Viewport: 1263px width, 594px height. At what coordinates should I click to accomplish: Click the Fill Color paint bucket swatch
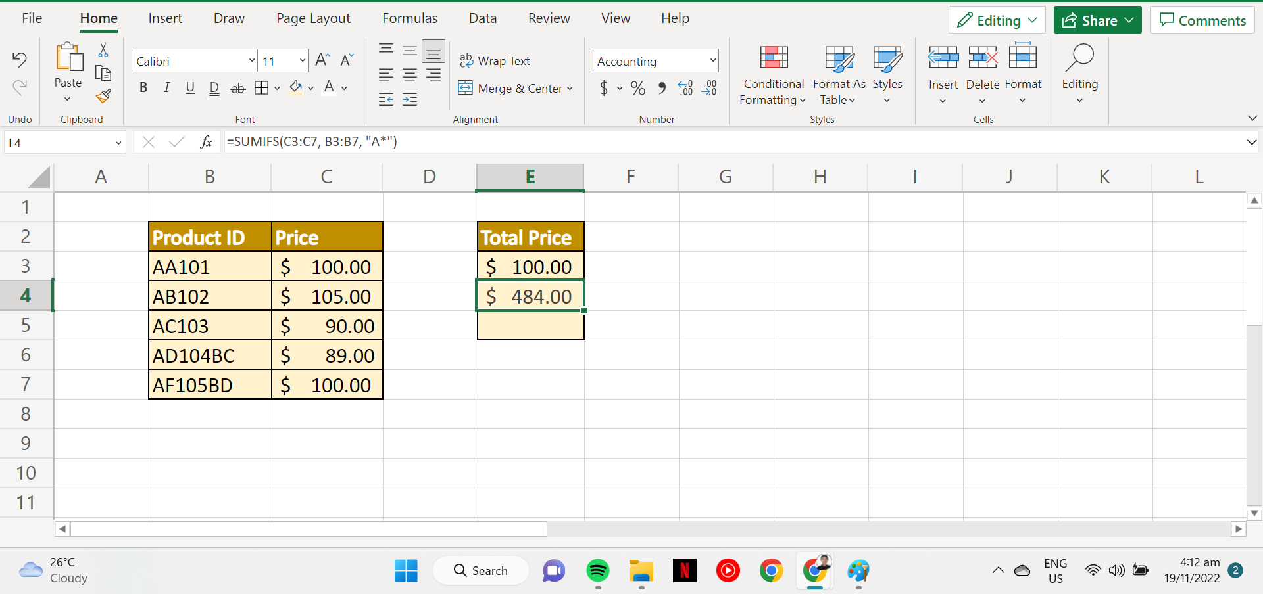click(296, 88)
